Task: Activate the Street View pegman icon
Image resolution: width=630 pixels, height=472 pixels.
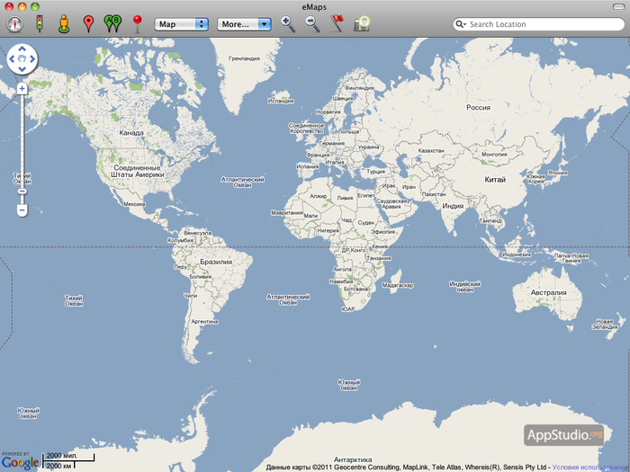Action: pos(63,23)
